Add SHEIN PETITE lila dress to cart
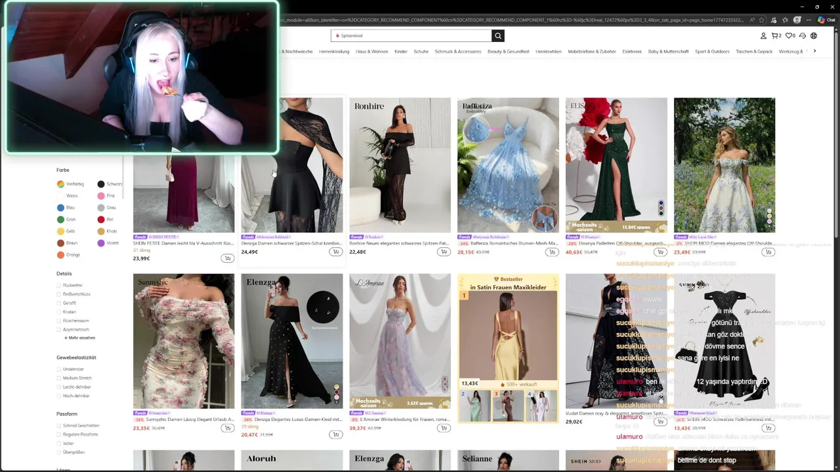The height and width of the screenshot is (472, 840). click(227, 258)
